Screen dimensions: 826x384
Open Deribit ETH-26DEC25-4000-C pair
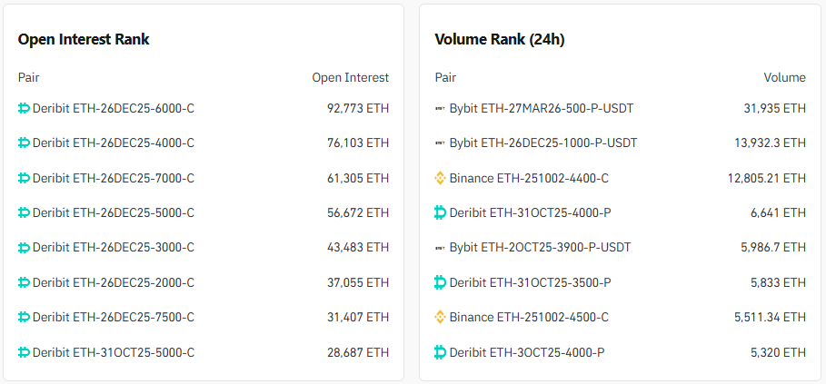coord(113,143)
